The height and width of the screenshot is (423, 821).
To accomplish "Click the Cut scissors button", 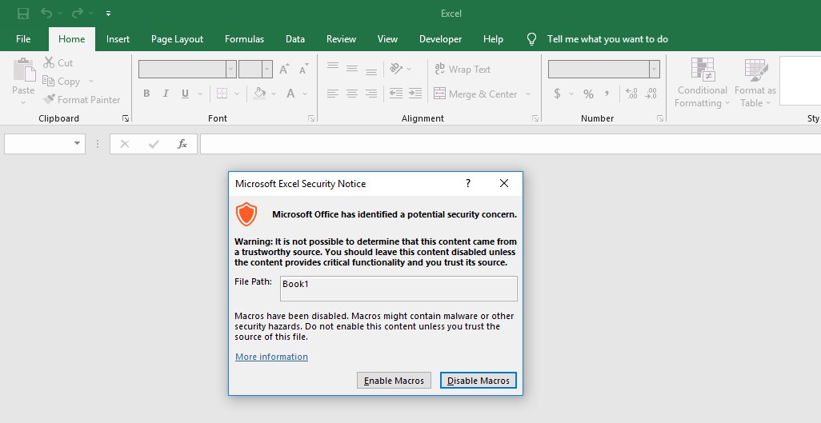I will [58, 63].
